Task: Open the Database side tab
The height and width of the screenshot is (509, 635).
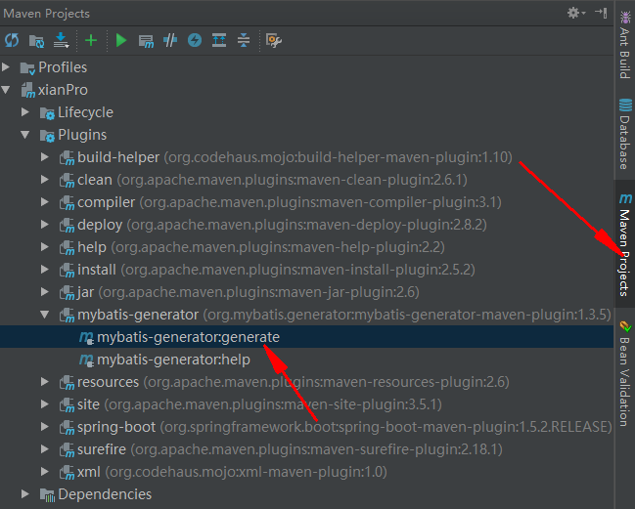Action: pyautogui.click(x=625, y=134)
